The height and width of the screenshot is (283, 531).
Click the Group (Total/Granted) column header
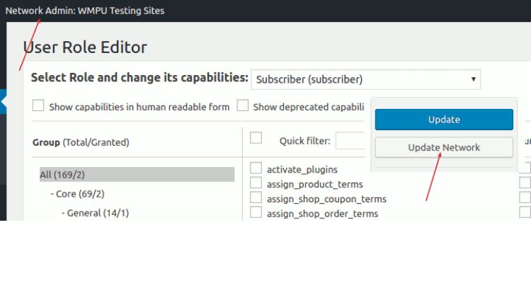(81, 142)
